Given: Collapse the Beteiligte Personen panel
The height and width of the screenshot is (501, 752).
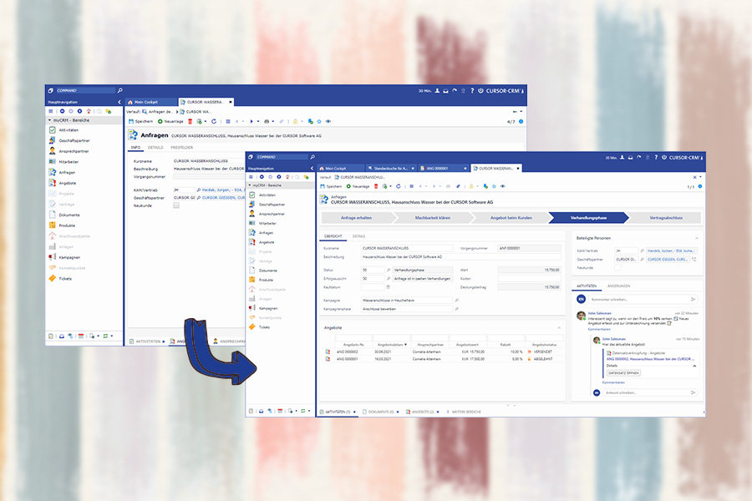Looking at the screenshot, I should (x=698, y=237).
